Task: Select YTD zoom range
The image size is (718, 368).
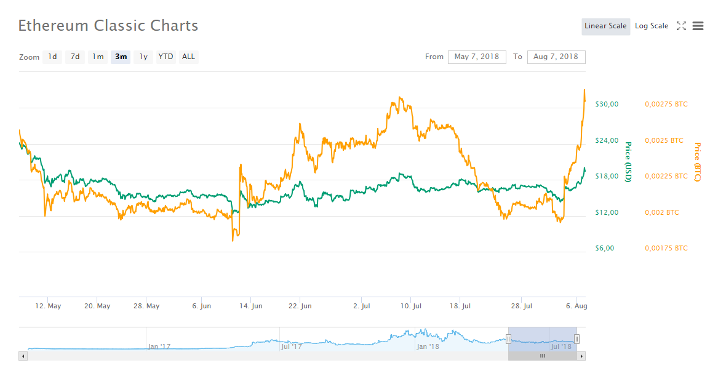Action: [166, 57]
